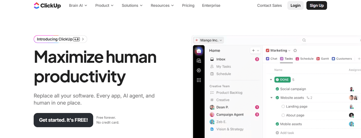The height and width of the screenshot is (138, 361).
Task: Click the AI hexagon icon in the black sidebar
Action: [199, 70]
